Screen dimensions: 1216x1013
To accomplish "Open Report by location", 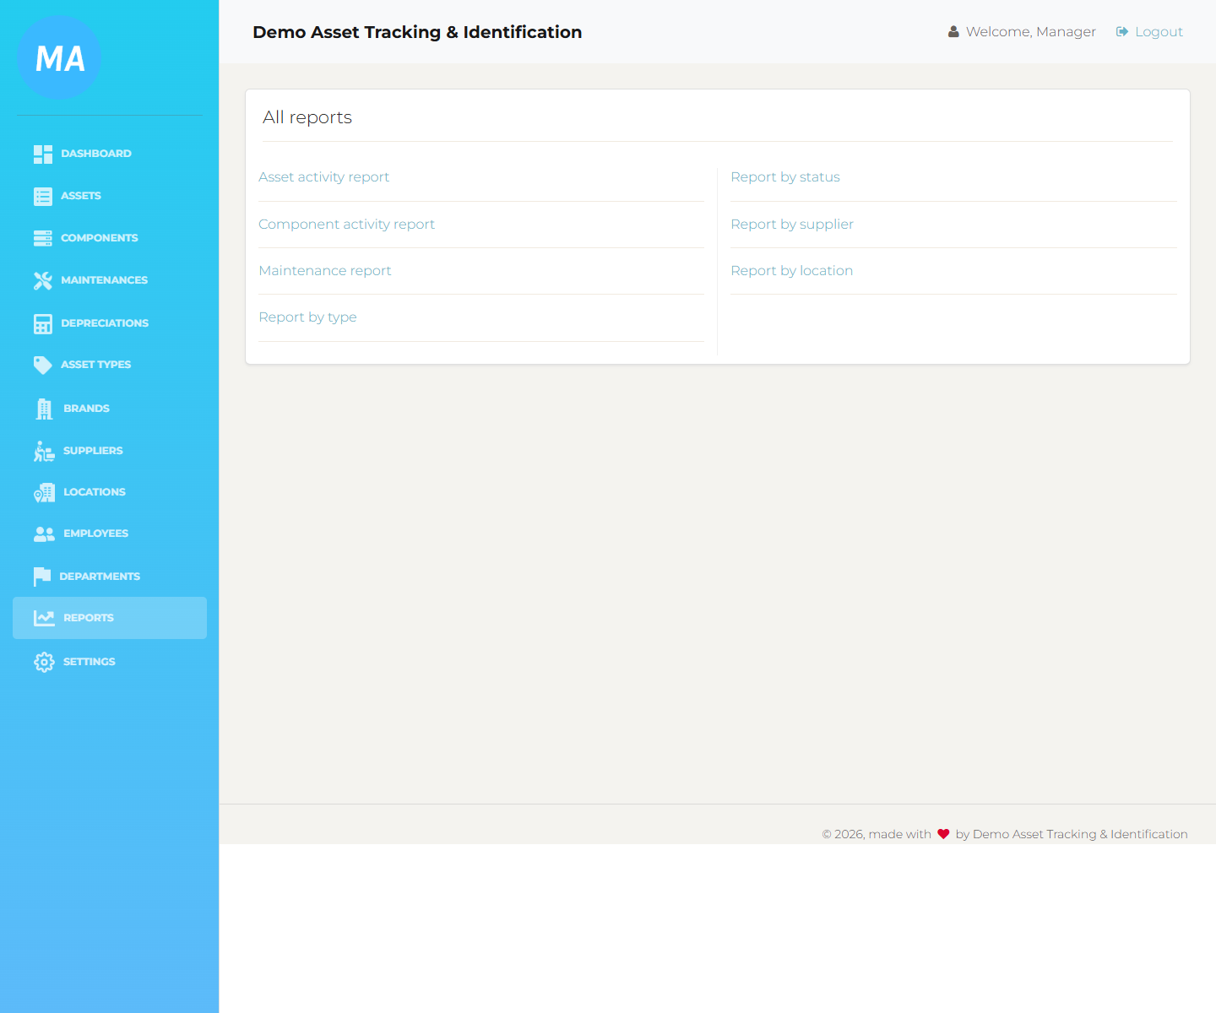I will (792, 271).
